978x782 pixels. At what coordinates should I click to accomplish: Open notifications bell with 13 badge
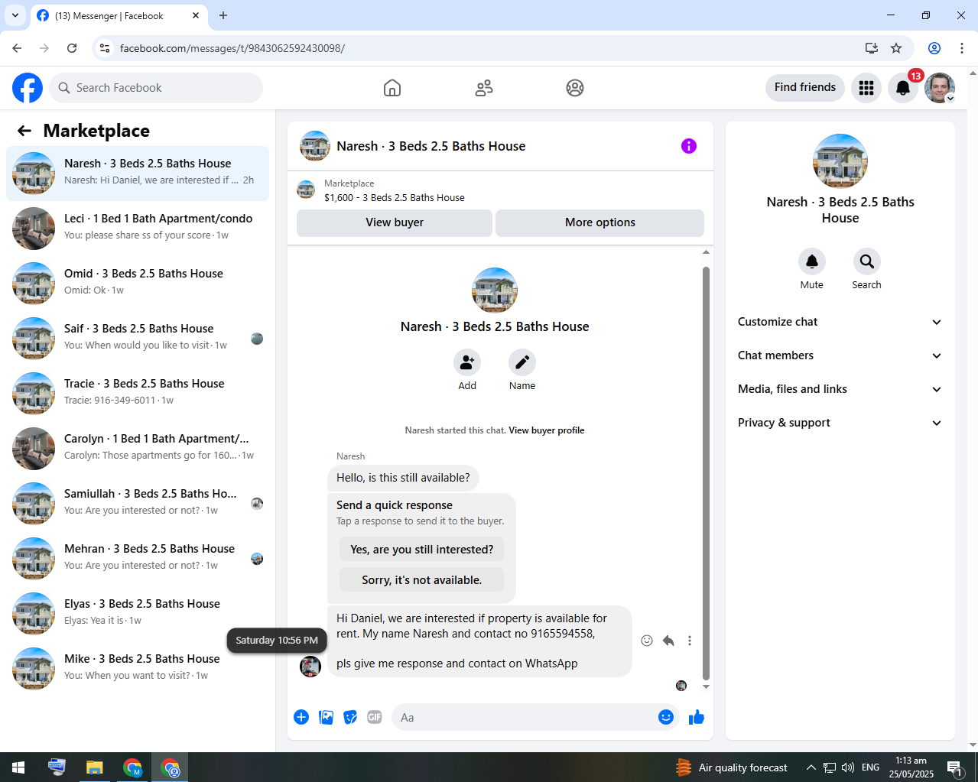(903, 88)
